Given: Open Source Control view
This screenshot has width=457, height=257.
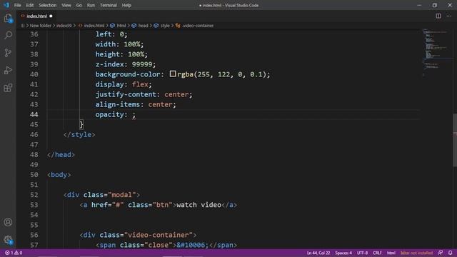Looking at the screenshot, I should (8, 53).
